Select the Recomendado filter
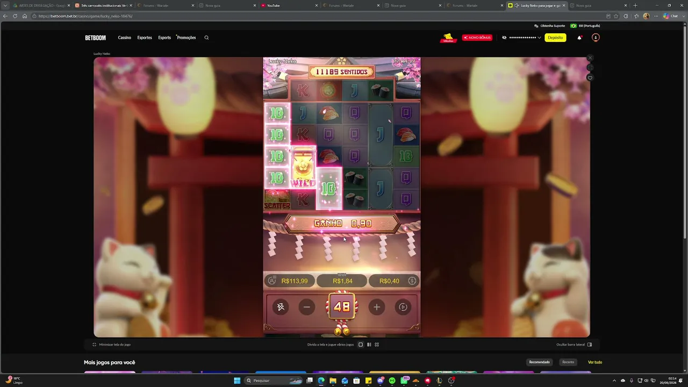688x387 pixels. [540, 362]
